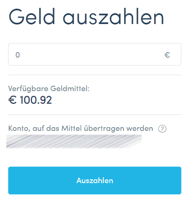Select the Geld auszahlen heading
Image resolution: width=186 pixels, height=198 pixels.
pyautogui.click(x=86, y=17)
